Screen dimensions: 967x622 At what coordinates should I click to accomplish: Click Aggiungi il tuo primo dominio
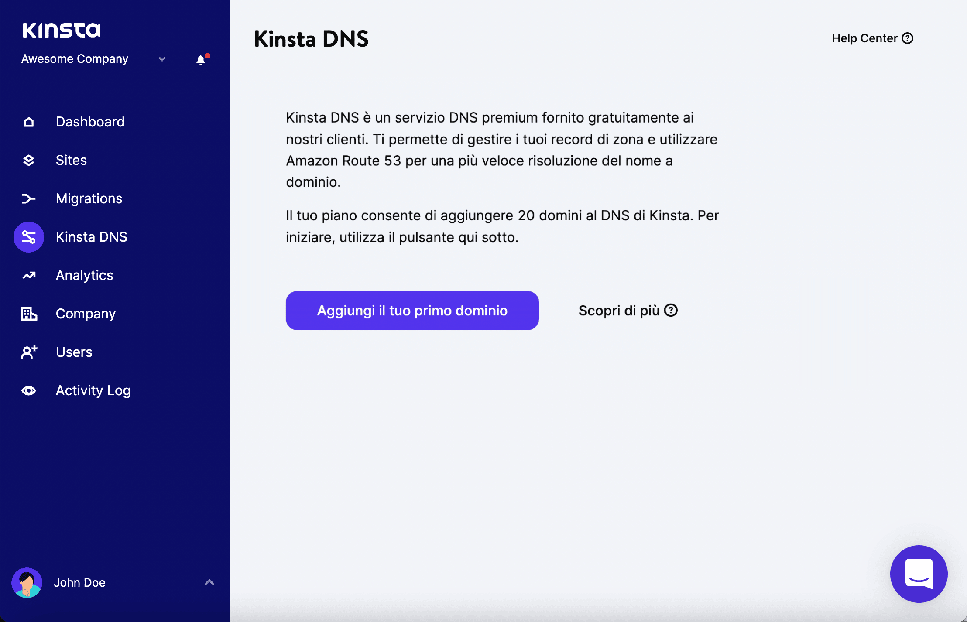[412, 310]
